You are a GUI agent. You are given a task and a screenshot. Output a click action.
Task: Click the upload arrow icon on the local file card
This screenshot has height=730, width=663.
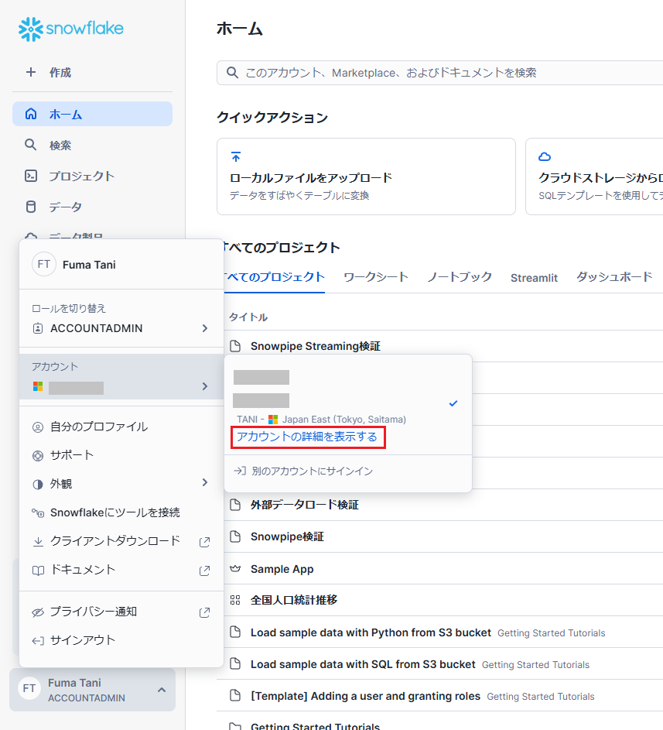pos(236,157)
